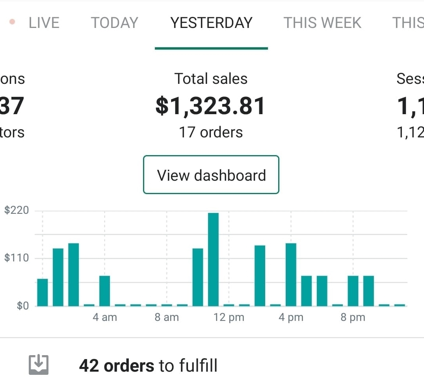Select the TODAY tab

(x=115, y=23)
